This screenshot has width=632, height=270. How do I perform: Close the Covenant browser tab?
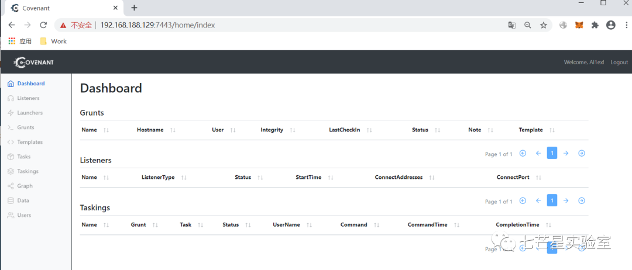[116, 8]
